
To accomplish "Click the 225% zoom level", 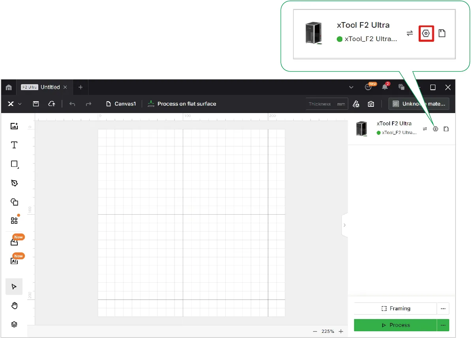I will (328, 331).
